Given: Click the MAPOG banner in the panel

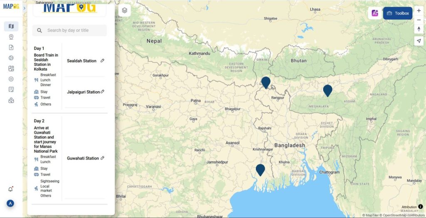Looking at the screenshot, I should pyautogui.click(x=69, y=9).
